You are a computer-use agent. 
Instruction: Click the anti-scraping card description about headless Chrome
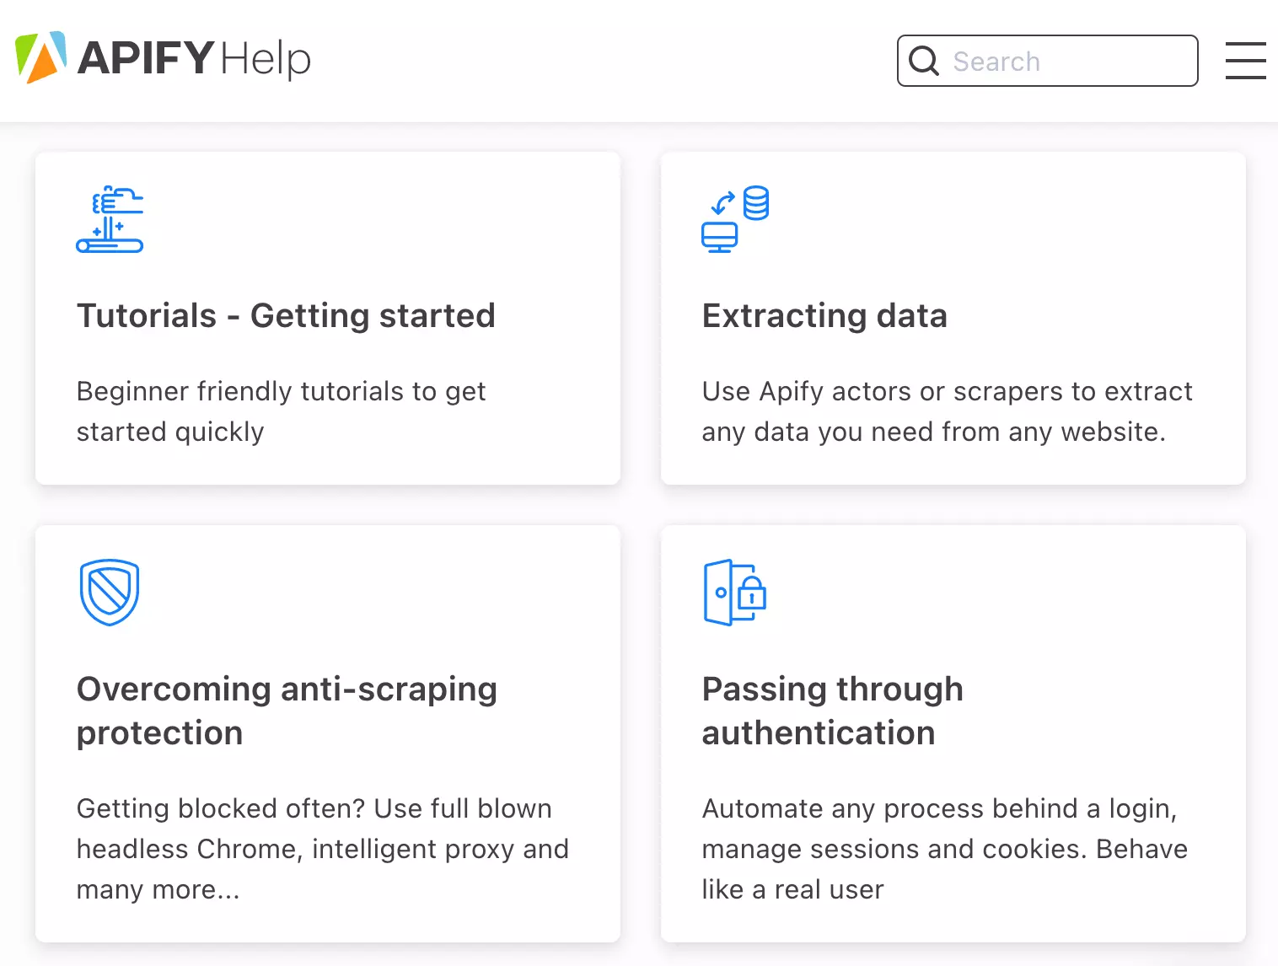[323, 849]
